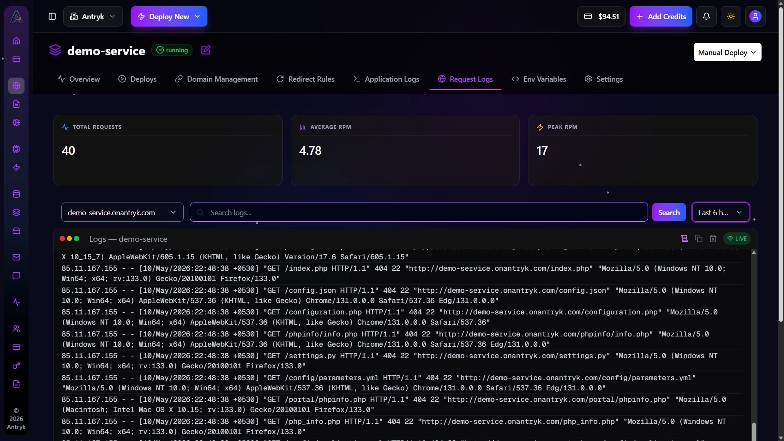Click the lightning bolt icon in sidebar

pyautogui.click(x=16, y=167)
